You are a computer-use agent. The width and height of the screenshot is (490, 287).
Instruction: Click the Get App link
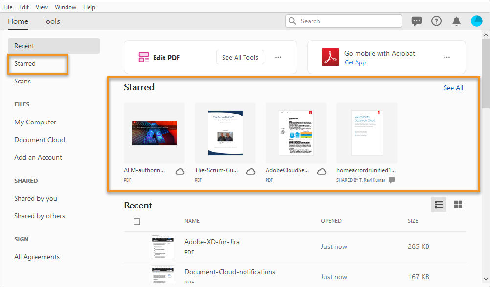[355, 62]
